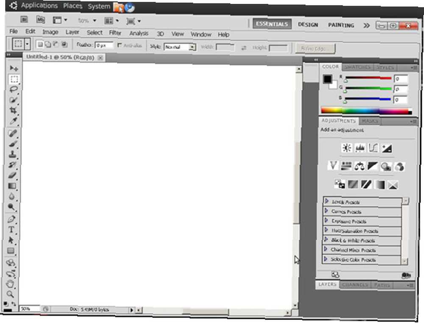424x323 pixels.
Task: Open the File menu
Action: pos(14,31)
